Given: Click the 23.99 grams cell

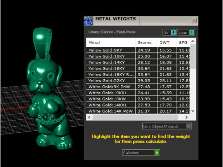Looking at the screenshot, I should [146, 99].
